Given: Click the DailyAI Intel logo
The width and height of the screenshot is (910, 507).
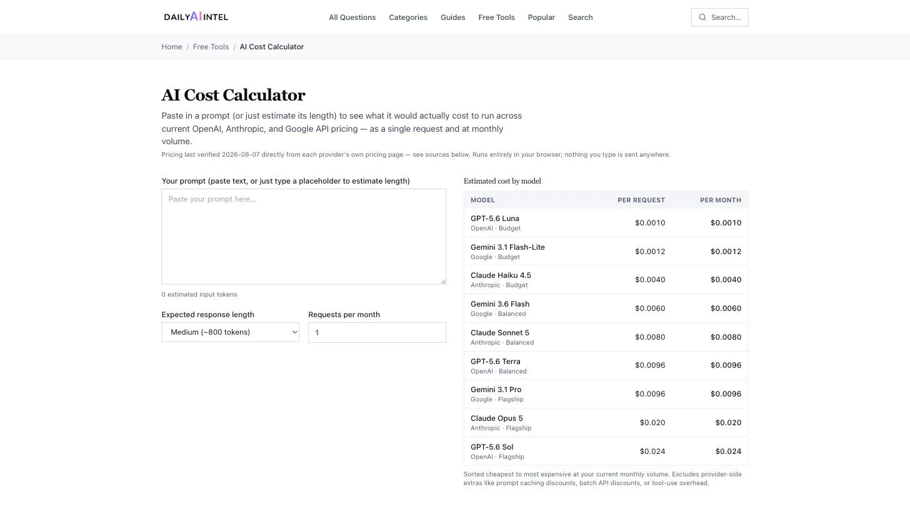Looking at the screenshot, I should [196, 17].
